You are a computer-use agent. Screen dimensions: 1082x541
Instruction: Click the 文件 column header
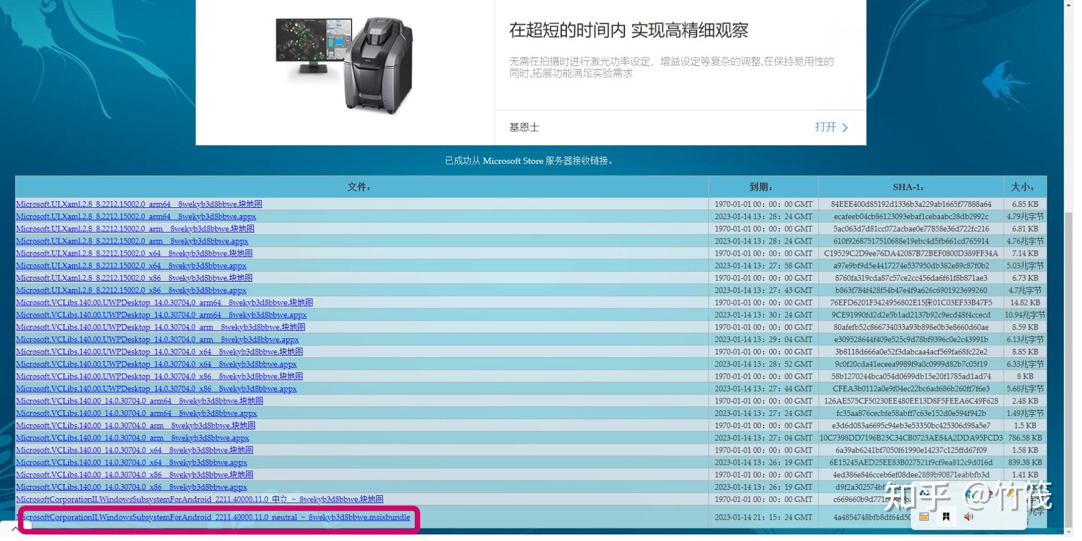tap(358, 187)
